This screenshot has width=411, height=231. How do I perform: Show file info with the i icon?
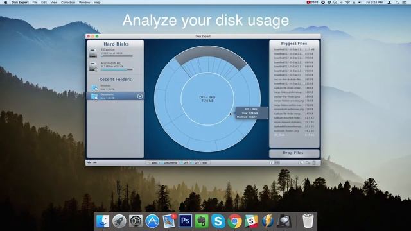tap(272, 162)
